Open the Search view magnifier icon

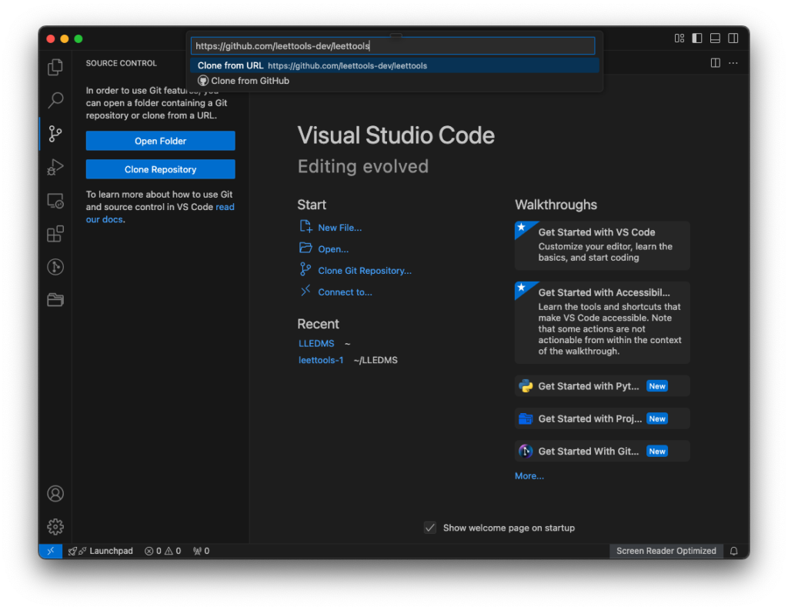click(55, 101)
